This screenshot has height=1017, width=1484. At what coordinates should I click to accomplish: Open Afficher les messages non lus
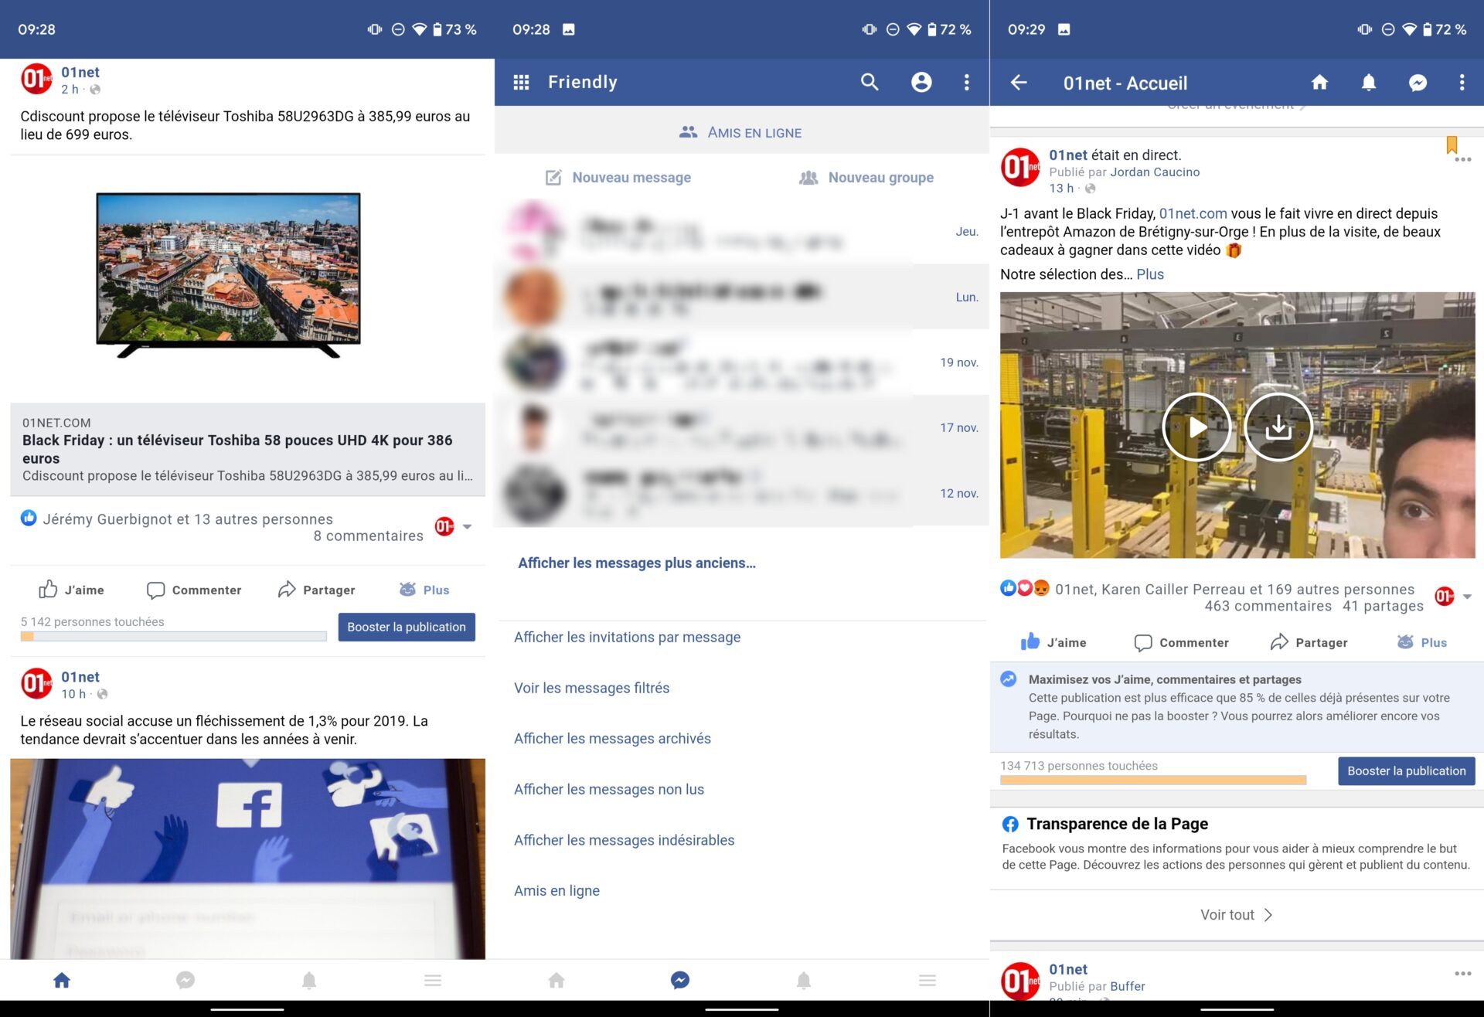[608, 789]
